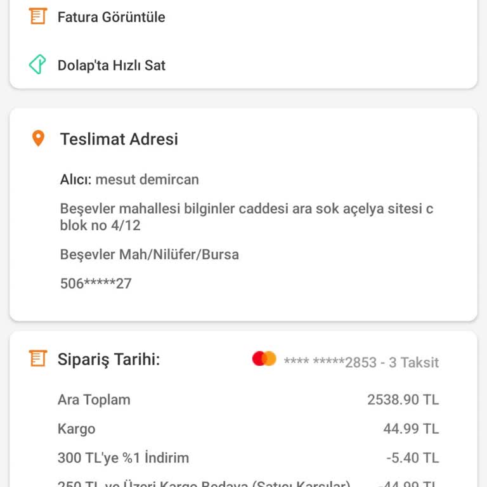Click the Sipariş Tarihi heading

(x=108, y=360)
